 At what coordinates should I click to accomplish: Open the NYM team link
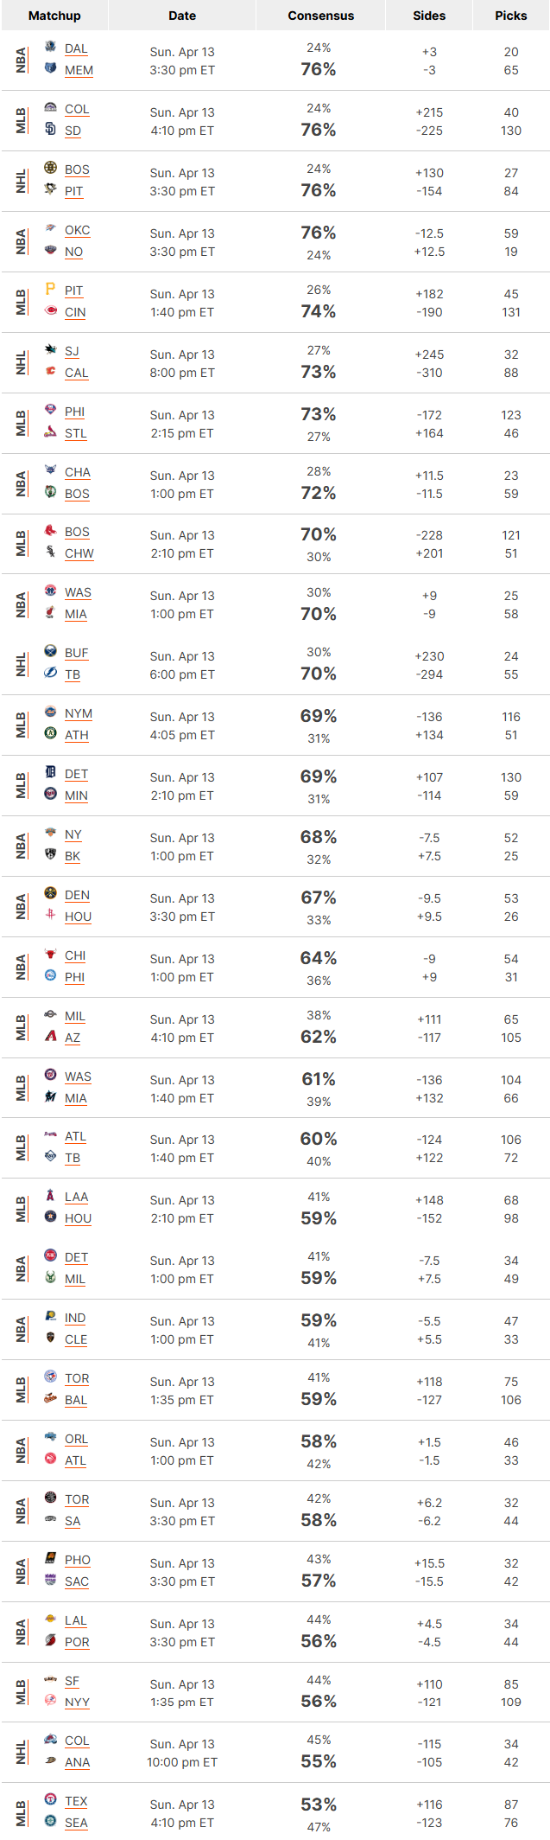point(79,713)
